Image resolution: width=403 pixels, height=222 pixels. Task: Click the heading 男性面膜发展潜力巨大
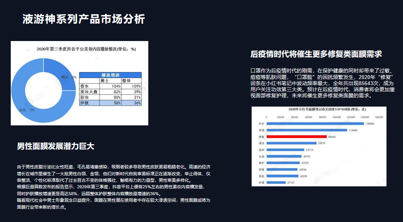tap(56, 146)
